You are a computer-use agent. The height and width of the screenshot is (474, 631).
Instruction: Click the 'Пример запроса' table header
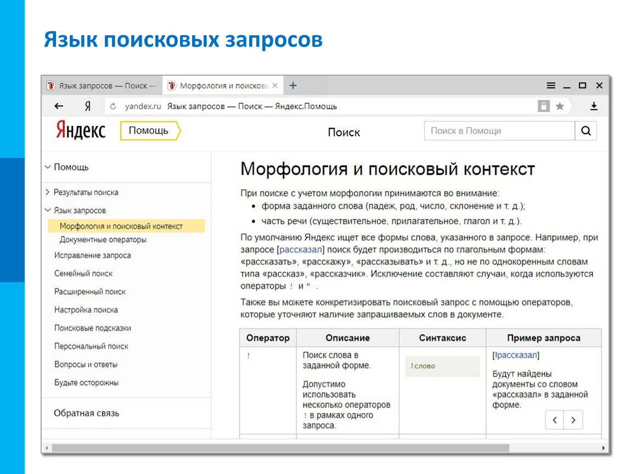click(544, 338)
